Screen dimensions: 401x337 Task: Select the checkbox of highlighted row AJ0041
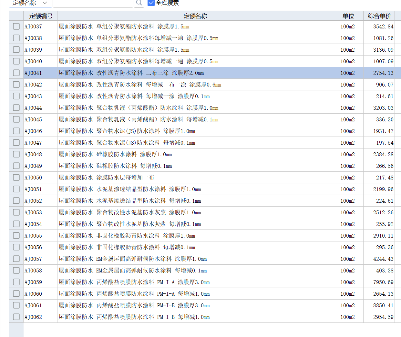16,73
